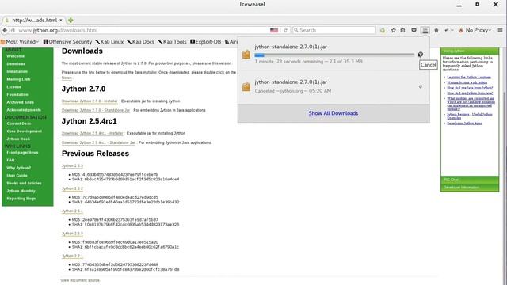
Task: Open the Jython 2.5.0 release link
Action: tap(72, 234)
